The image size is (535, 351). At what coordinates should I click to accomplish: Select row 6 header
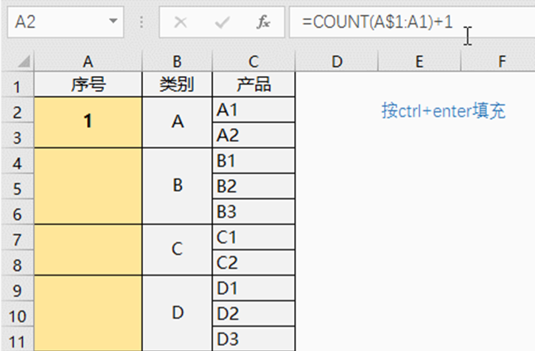click(x=18, y=212)
